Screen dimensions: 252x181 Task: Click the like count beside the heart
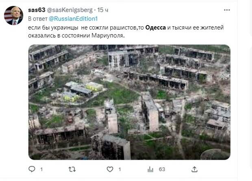pos(119,169)
